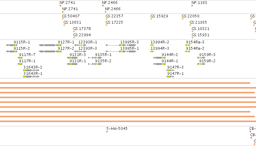Select the GS:22050 marker triangle

click(x=183, y=19)
